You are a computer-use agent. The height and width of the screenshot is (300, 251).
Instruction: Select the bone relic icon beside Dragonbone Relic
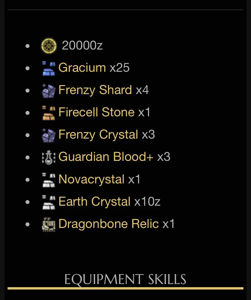click(49, 225)
